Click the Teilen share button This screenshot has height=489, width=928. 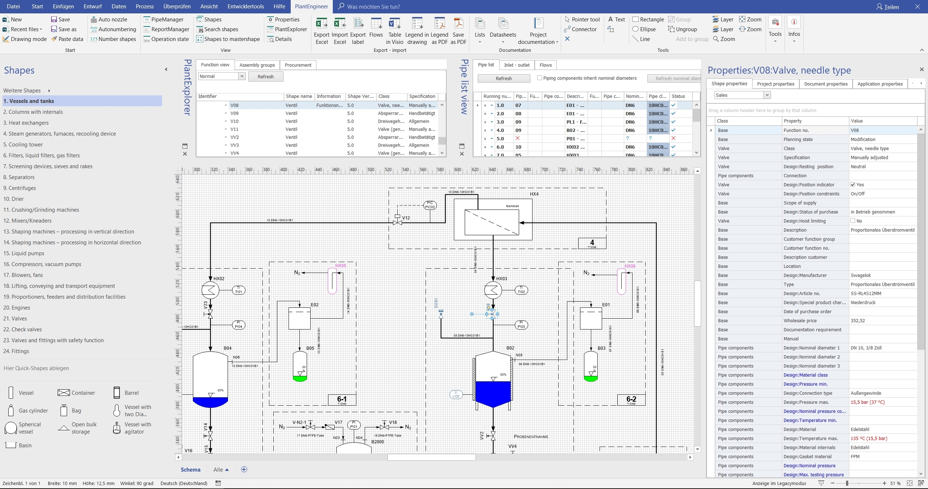click(888, 7)
